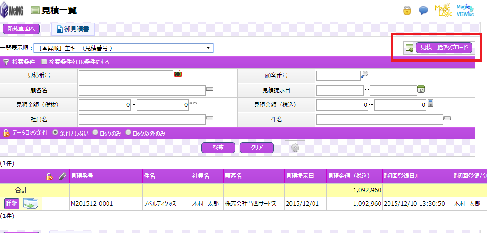The height and width of the screenshot is (233, 487).
Task: Open the chat speech bubble icon
Action: click(x=423, y=10)
